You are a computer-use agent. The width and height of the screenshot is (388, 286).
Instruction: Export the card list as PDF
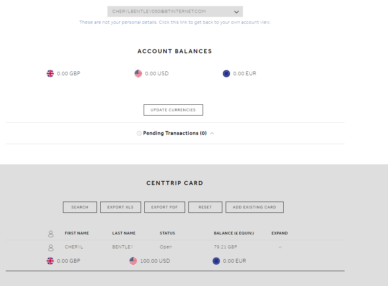pyautogui.click(x=165, y=207)
